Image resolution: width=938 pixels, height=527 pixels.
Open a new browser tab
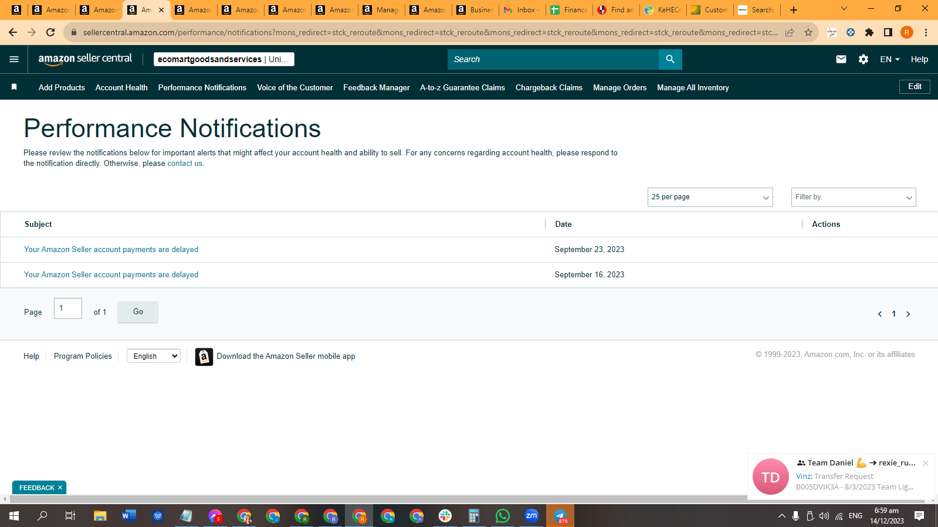[x=794, y=10]
